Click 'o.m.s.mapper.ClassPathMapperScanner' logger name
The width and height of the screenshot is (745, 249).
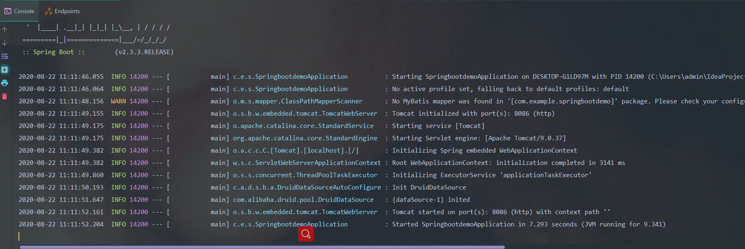click(298, 101)
